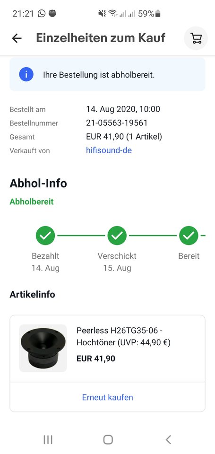Tap the Bezahlt checkmark circle
The width and height of the screenshot is (215, 454).
click(x=45, y=236)
